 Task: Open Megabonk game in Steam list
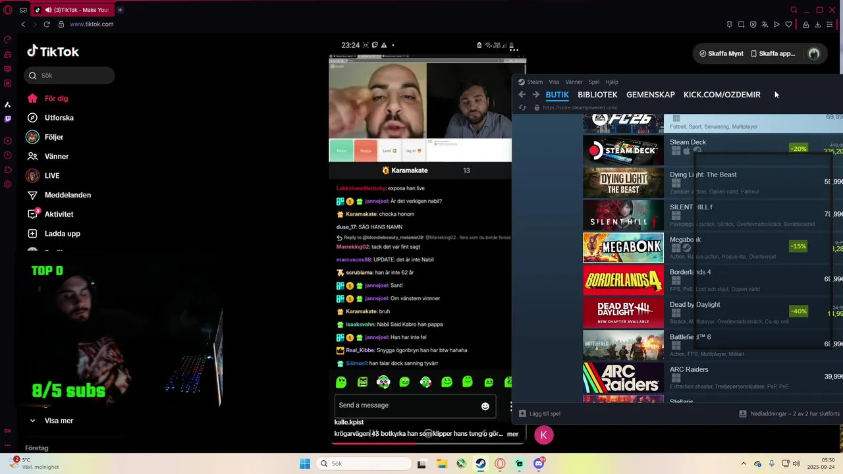[713, 248]
